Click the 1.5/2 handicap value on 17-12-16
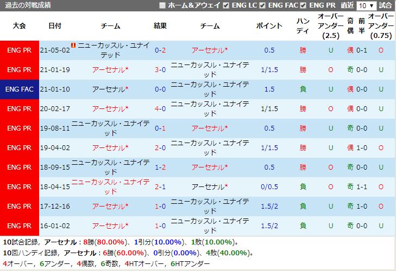Viewport: 396px width, 271px height. tap(269, 207)
